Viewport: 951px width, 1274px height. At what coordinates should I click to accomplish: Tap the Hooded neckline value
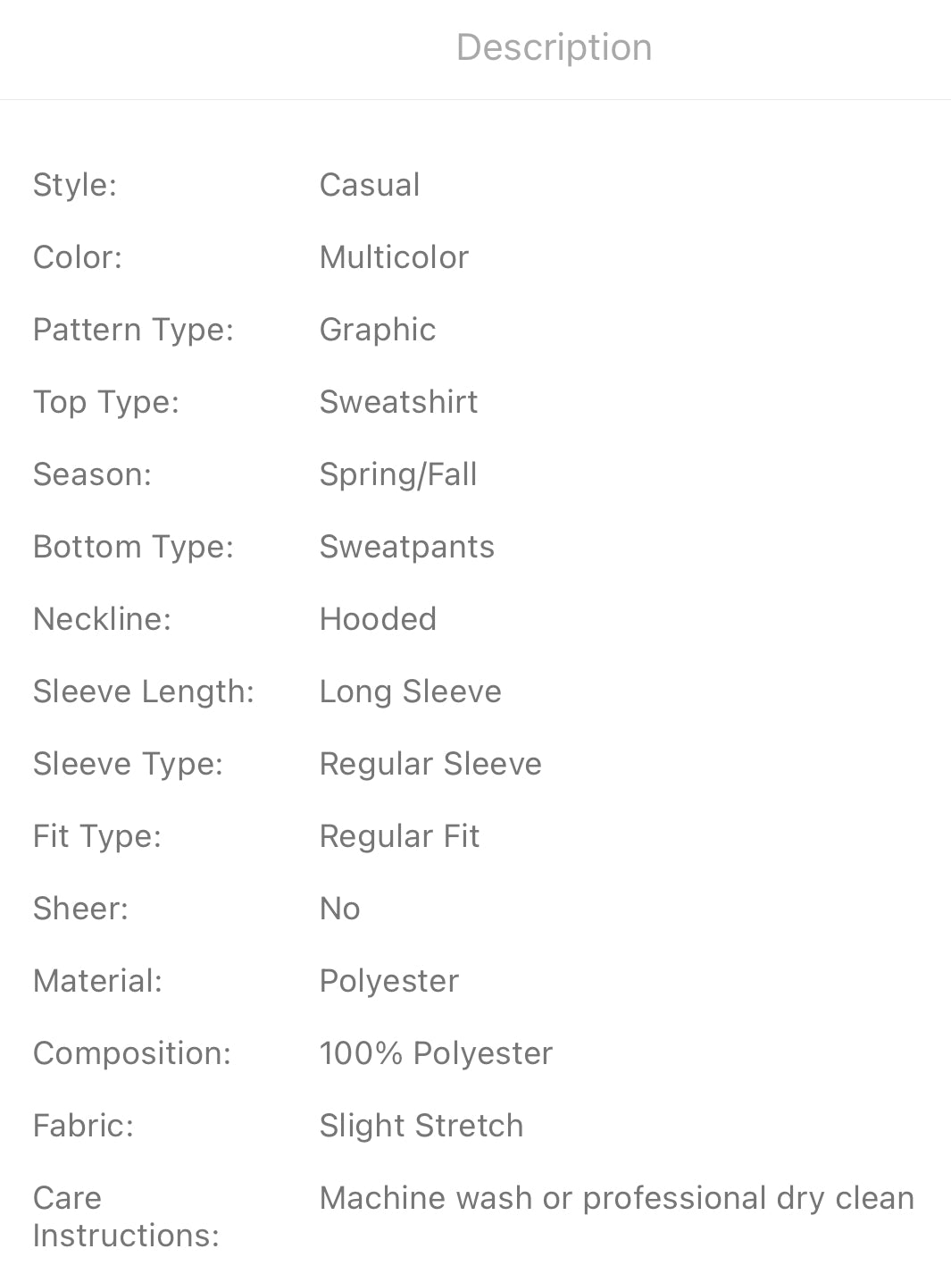coord(378,619)
